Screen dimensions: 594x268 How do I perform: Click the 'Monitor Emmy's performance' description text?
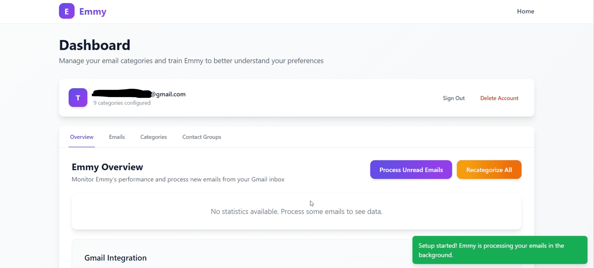(x=178, y=179)
